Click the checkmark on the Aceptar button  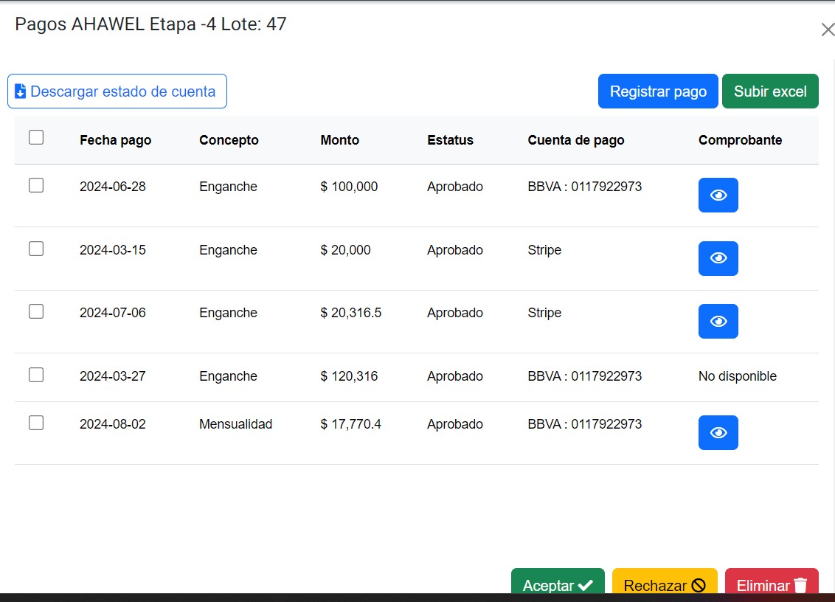point(586,585)
